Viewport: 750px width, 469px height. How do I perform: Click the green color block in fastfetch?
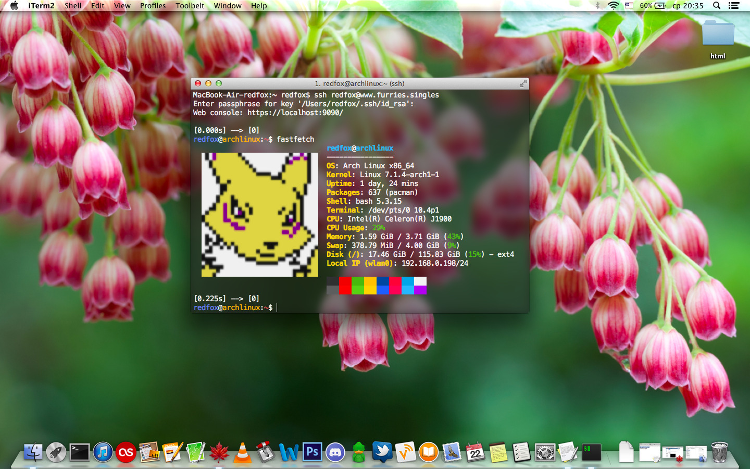tap(358, 286)
